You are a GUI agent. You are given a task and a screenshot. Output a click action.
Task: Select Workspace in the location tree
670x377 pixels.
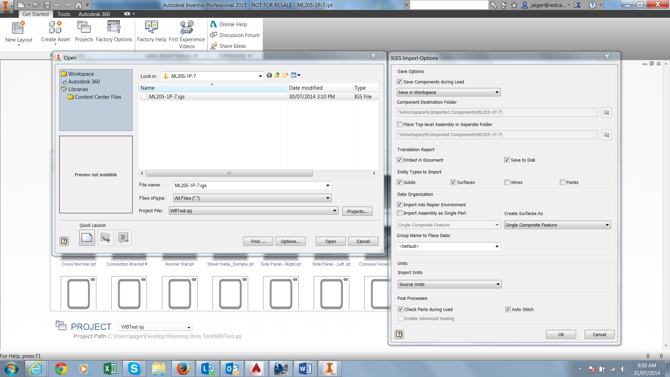pyautogui.click(x=81, y=74)
